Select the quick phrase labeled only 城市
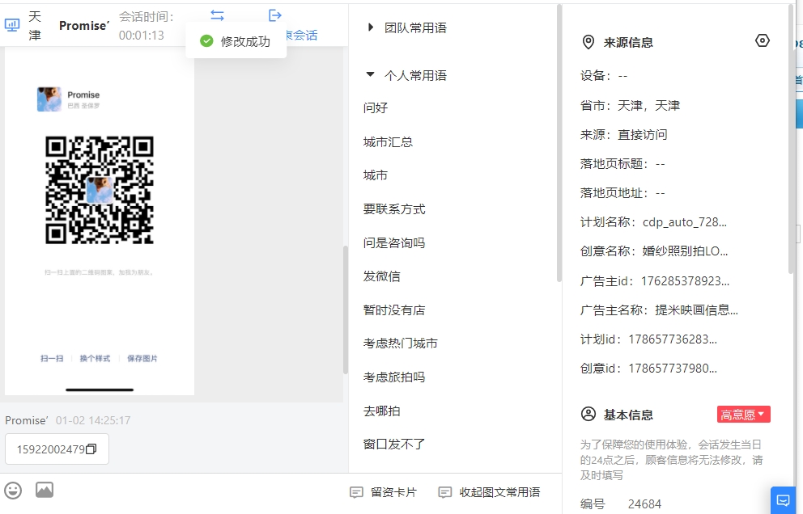The width and height of the screenshot is (803, 514). pyautogui.click(x=376, y=175)
